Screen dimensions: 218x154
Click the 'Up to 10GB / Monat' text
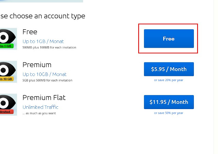tap(45, 74)
